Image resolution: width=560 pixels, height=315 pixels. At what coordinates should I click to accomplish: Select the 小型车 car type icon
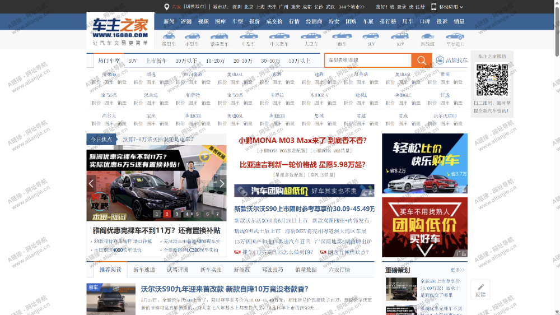(192, 36)
